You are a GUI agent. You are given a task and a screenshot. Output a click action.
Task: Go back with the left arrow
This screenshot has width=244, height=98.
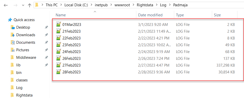[6, 5]
